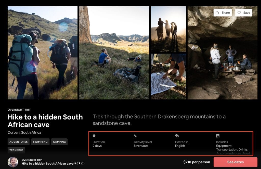This screenshot has width=261, height=169.
Task: Click the clock Duration icon
Action: tap(94, 136)
